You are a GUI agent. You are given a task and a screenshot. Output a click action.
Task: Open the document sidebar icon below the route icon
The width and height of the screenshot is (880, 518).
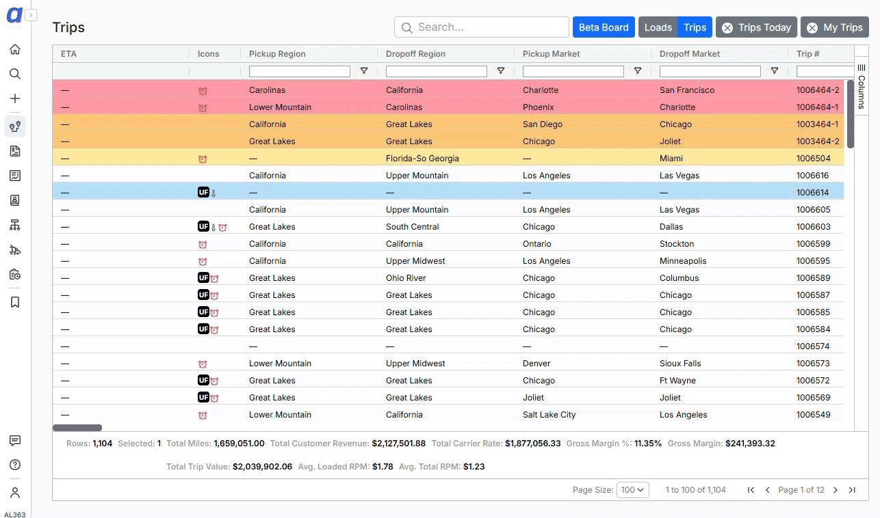[x=15, y=151]
